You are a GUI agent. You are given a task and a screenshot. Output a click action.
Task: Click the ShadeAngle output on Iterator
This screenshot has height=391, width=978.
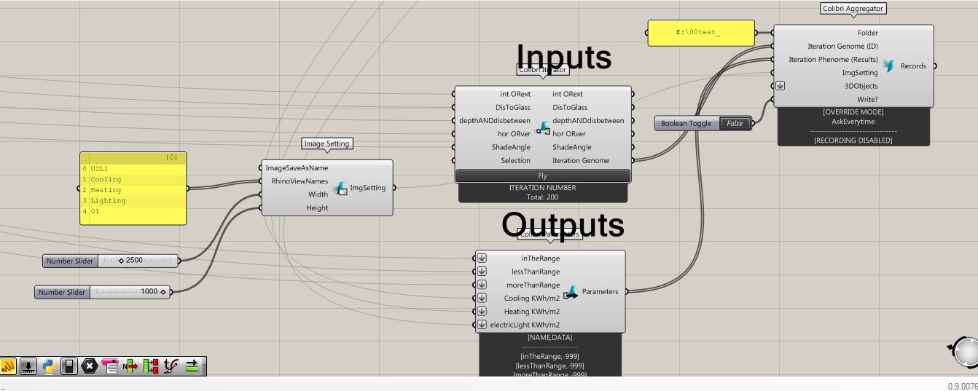pos(572,148)
